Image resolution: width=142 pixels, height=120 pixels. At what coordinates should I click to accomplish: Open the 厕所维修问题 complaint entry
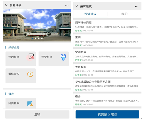pos(107,26)
